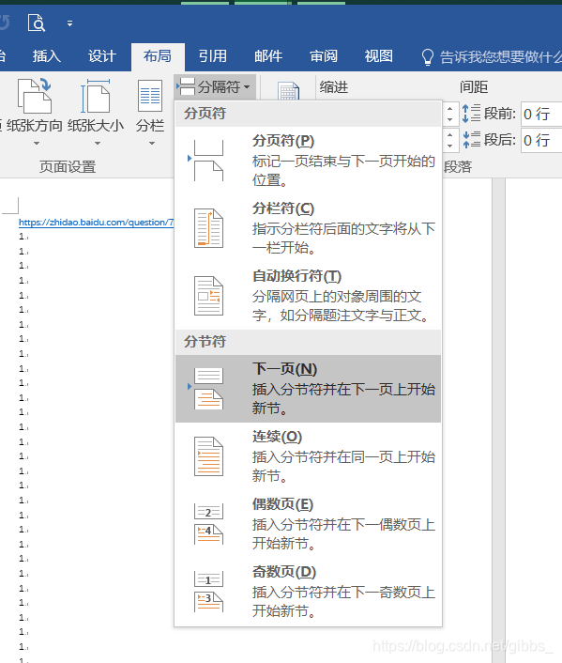Viewport: 562px width, 663px height.
Task: Expand the 分栏 dropdown arrow
Action: click(x=152, y=144)
